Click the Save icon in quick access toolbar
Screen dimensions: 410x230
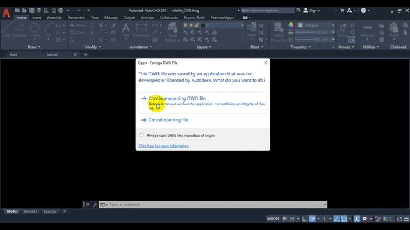tap(31, 10)
